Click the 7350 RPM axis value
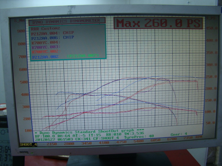The image size is (222, 166). tap(188, 138)
